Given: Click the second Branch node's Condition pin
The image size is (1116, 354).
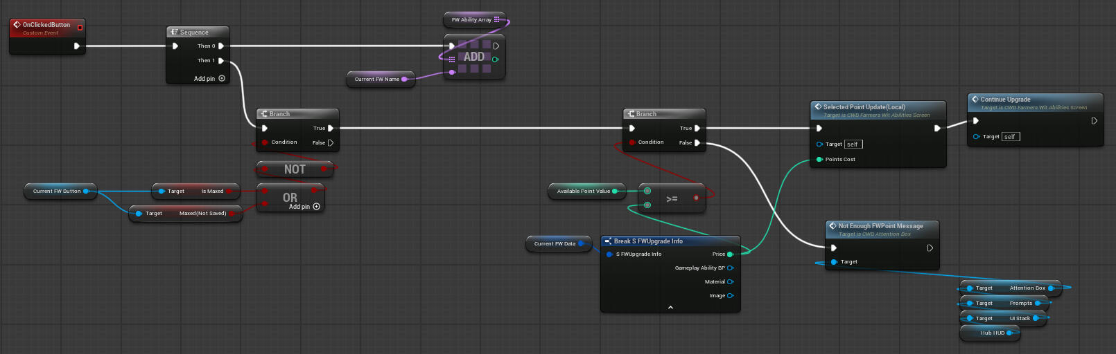Looking at the screenshot, I should (631, 142).
